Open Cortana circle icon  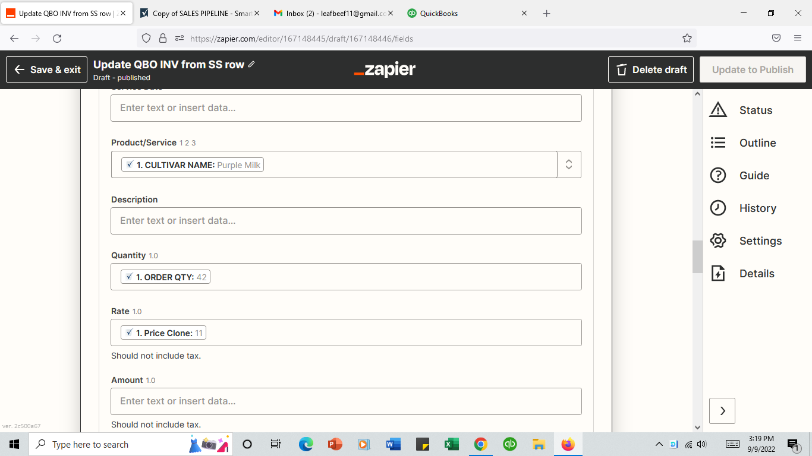[248, 444]
